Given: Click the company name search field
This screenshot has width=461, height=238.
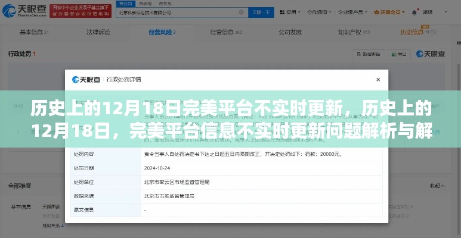Looking at the screenshot, I should click(x=179, y=12).
